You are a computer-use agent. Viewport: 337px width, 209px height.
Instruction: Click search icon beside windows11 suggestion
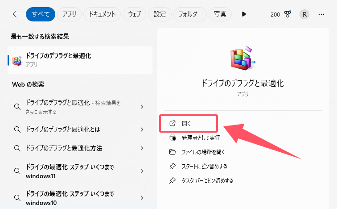17,171
